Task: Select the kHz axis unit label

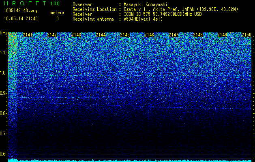Action: pyautogui.click(x=4, y=33)
